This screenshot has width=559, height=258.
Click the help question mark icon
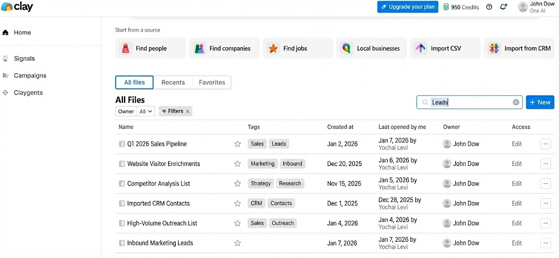pos(489,7)
